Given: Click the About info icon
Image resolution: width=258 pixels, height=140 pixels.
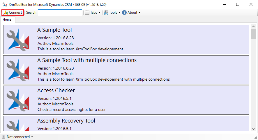Looking at the screenshot, I should [x=124, y=13].
